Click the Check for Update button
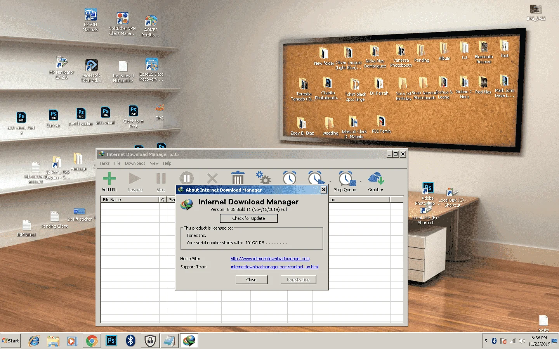Image resolution: width=559 pixels, height=349 pixels. (x=249, y=218)
